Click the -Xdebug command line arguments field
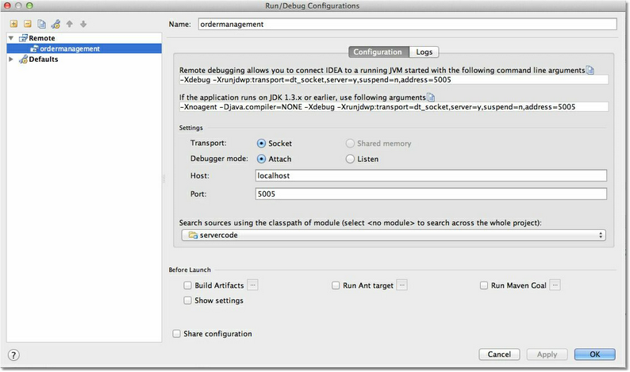Viewport: 630px width, 372px height. (394, 80)
